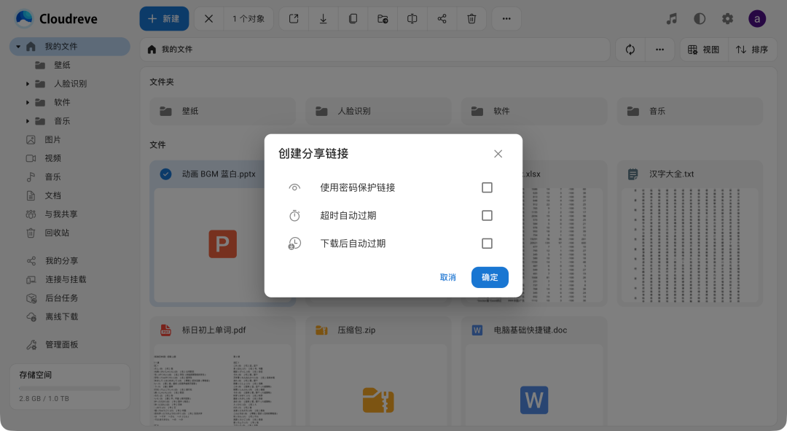Open the 软件 folder card

pyautogui.click(x=534, y=111)
